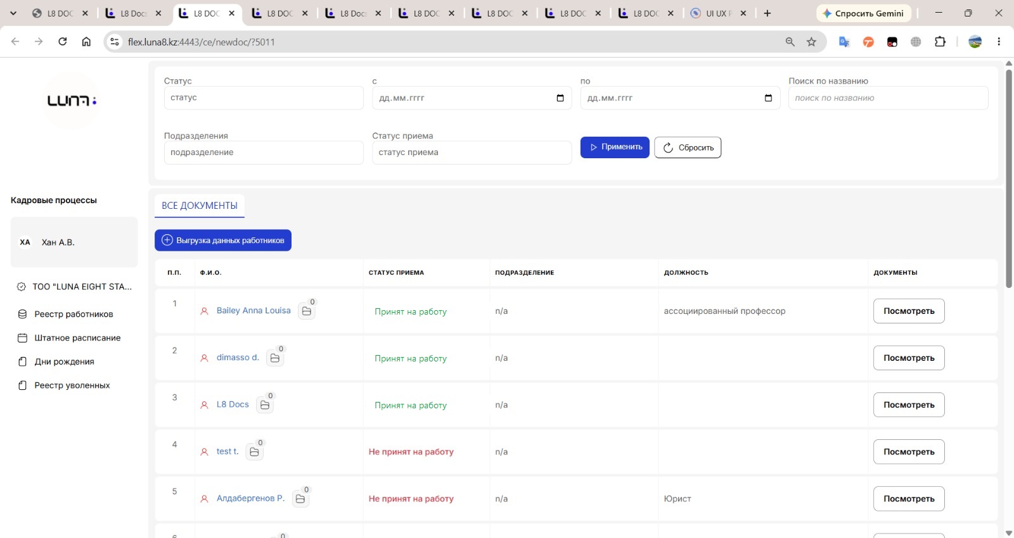
Task: Reload the page in the browser
Action: click(x=62, y=42)
